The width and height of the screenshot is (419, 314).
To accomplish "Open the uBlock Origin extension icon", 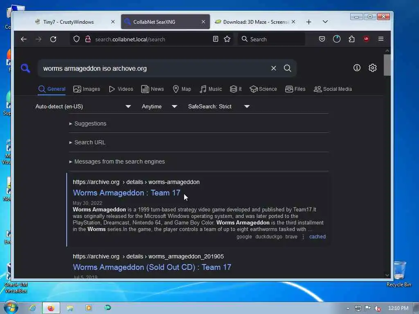I will 366,39.
